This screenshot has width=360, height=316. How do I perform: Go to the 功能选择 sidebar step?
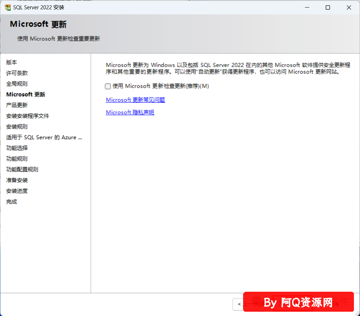(x=17, y=148)
